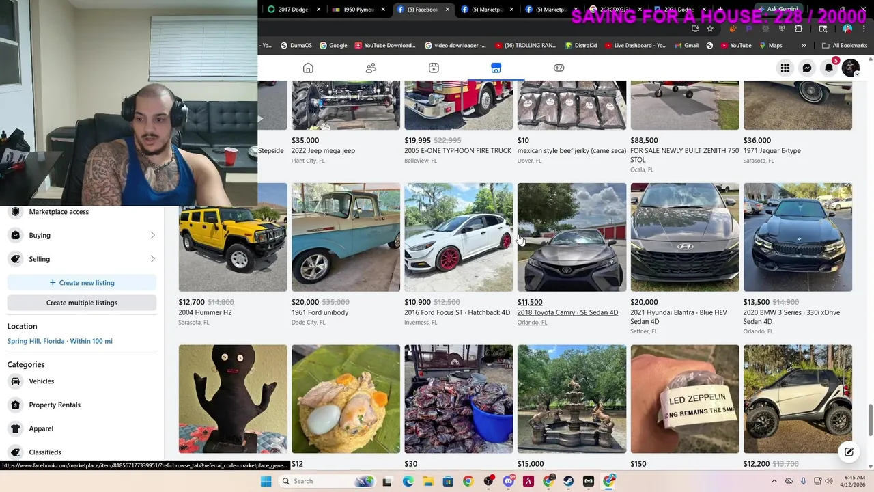Screen dimensions: 874x492
Task: Open the Gaming icon in Facebook nav
Action: [559, 68]
